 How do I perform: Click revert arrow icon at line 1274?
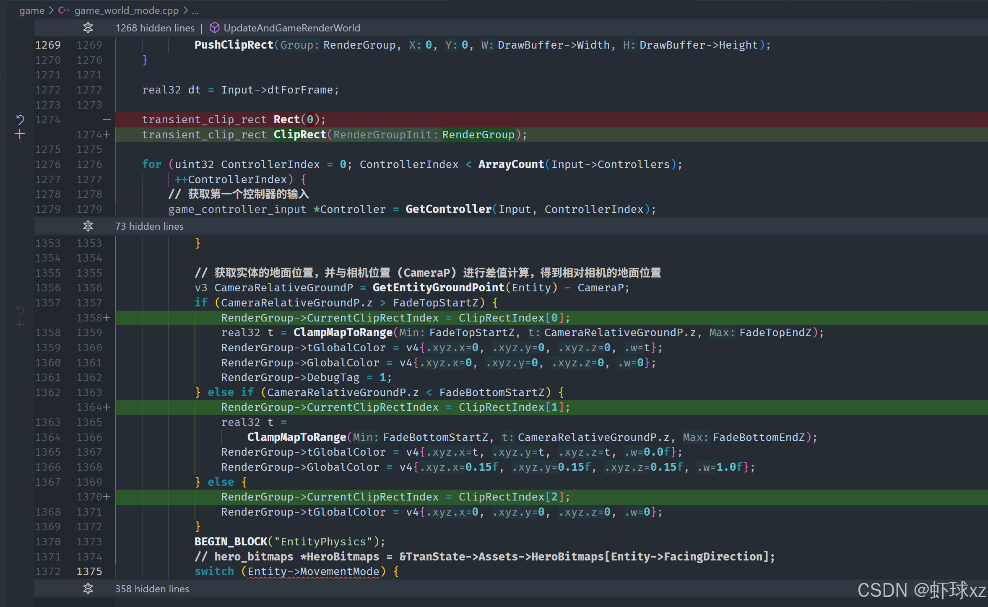click(x=20, y=120)
